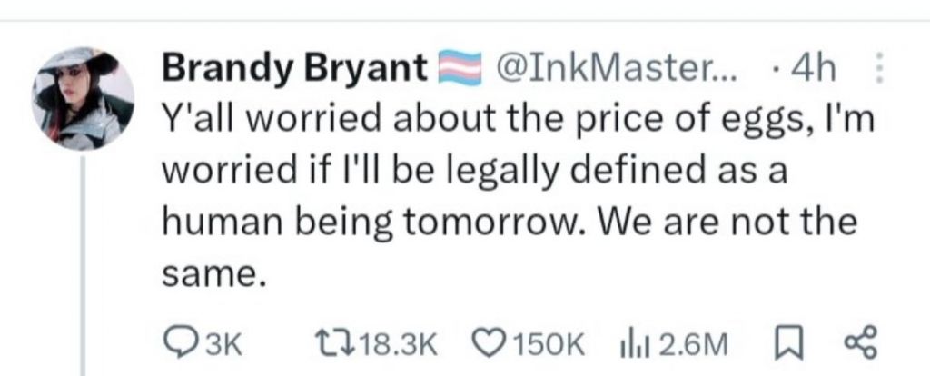Visit the Brandy Bryant display name link
The width and height of the screenshot is (930, 376).
(295, 68)
